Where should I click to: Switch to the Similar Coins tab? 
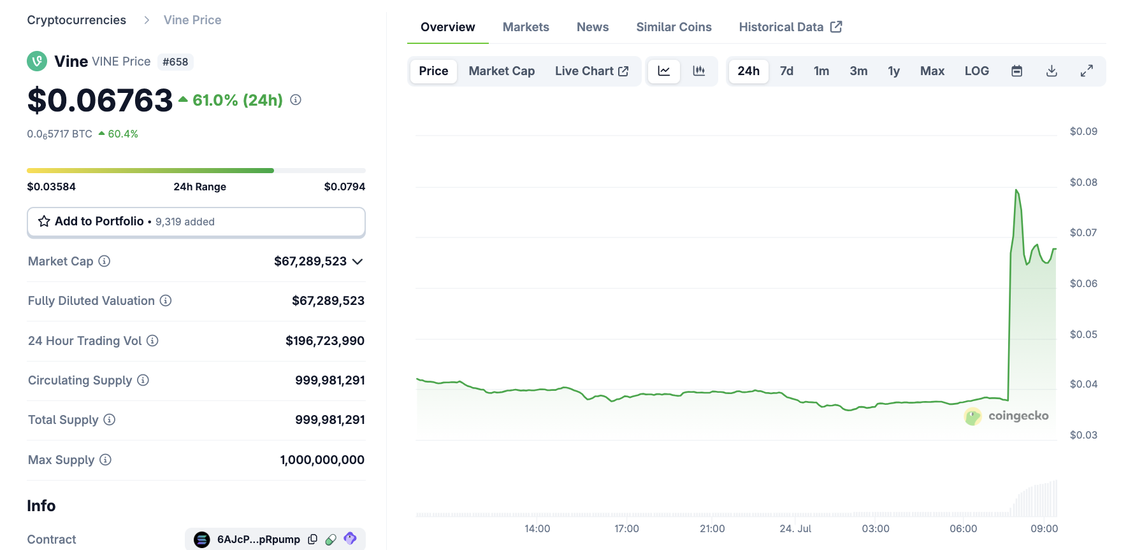[x=674, y=27]
